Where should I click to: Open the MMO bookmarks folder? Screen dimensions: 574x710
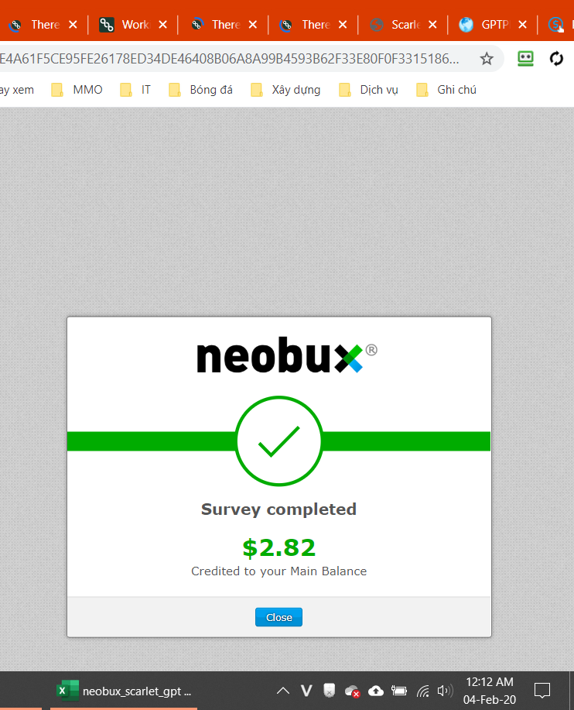[77, 90]
